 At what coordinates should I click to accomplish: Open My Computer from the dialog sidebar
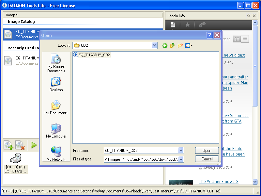[x=56, y=130]
